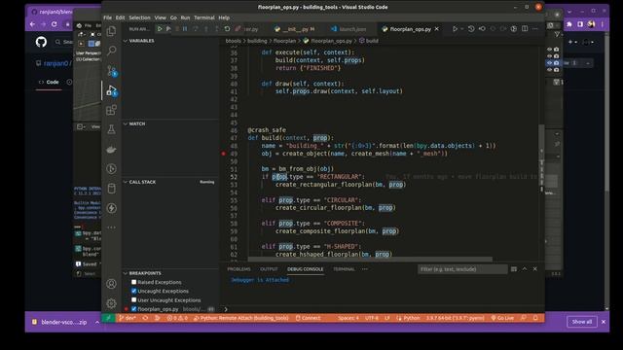Run Python file from editor title bar
This screenshot has height=350, width=623.
pos(455,29)
